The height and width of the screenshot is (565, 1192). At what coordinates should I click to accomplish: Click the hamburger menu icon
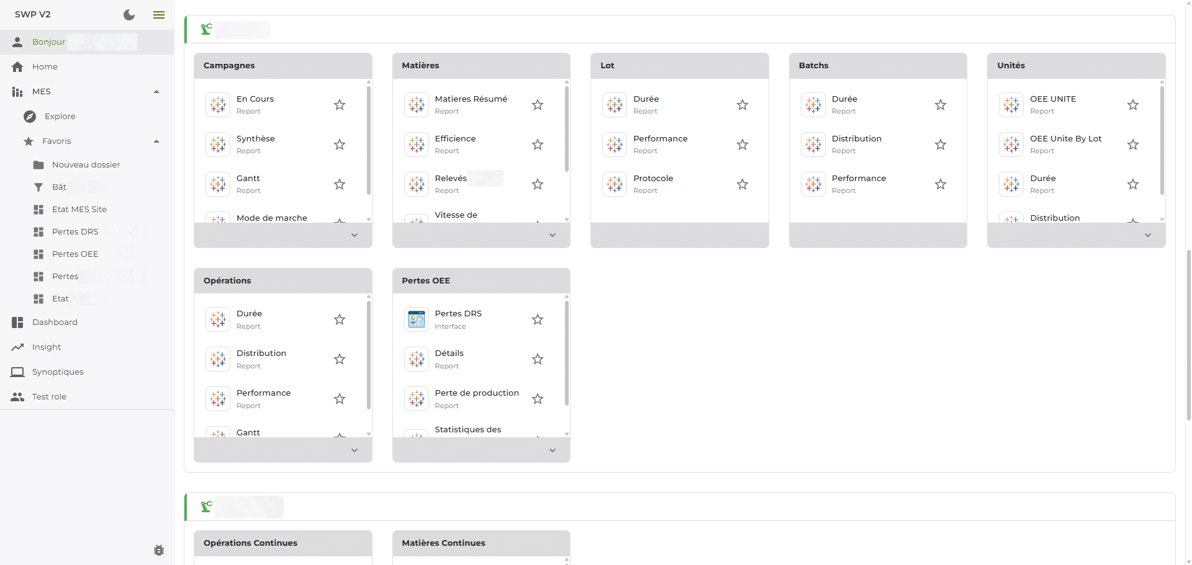159,15
